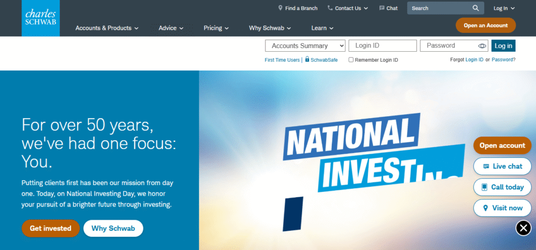Click the floating Open account button
This screenshot has height=250, width=536.
pyautogui.click(x=502, y=145)
